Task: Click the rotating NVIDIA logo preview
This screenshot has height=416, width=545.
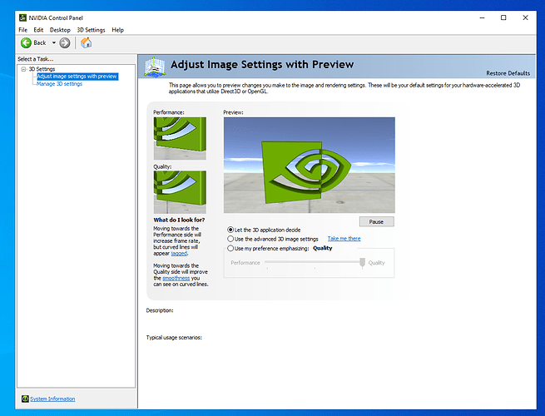Action: point(310,165)
